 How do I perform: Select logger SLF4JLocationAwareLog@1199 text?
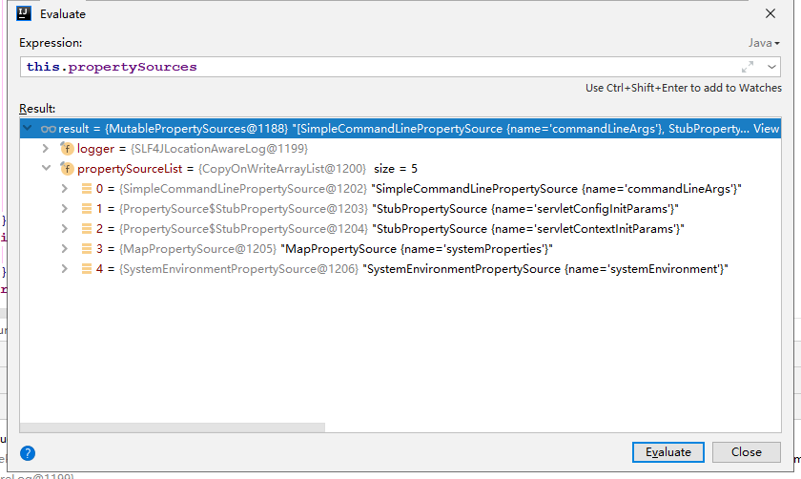[x=219, y=149]
